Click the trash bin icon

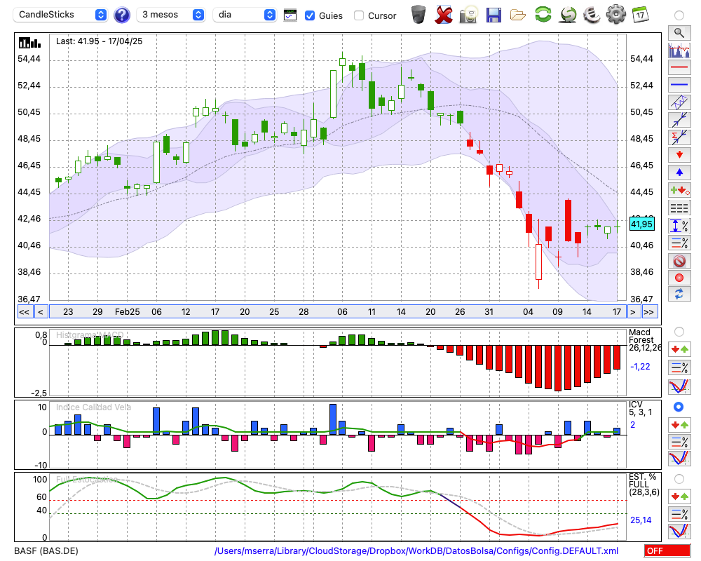[418, 15]
